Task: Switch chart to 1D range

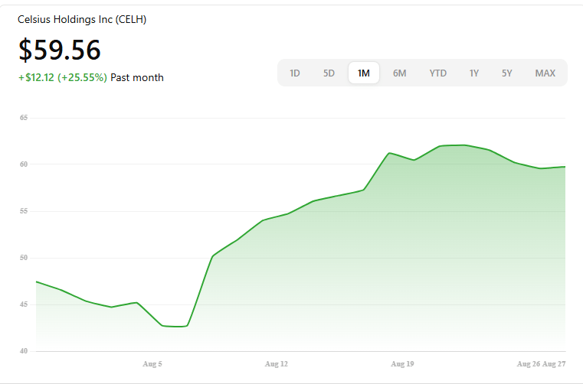Action: 295,73
